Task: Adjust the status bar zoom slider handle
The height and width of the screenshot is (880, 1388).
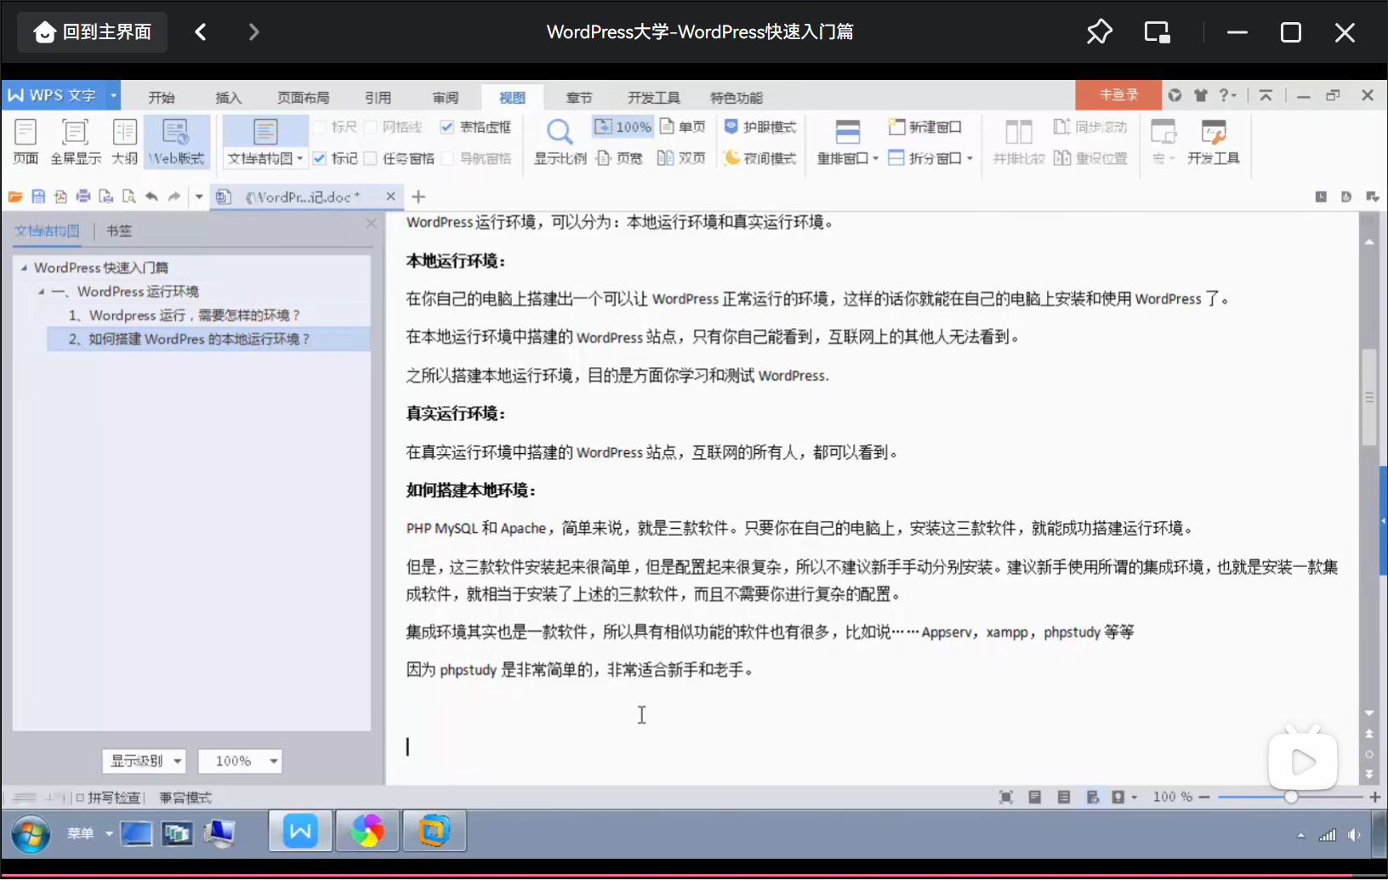Action: pos(1291,797)
